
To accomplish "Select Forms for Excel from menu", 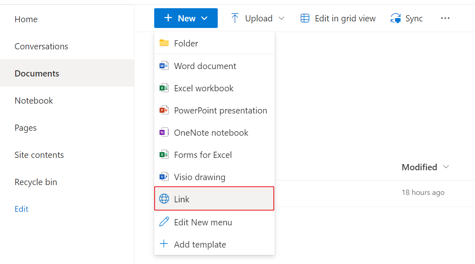I will [204, 155].
